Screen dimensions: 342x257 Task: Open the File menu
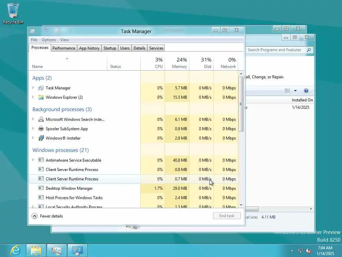click(x=34, y=40)
